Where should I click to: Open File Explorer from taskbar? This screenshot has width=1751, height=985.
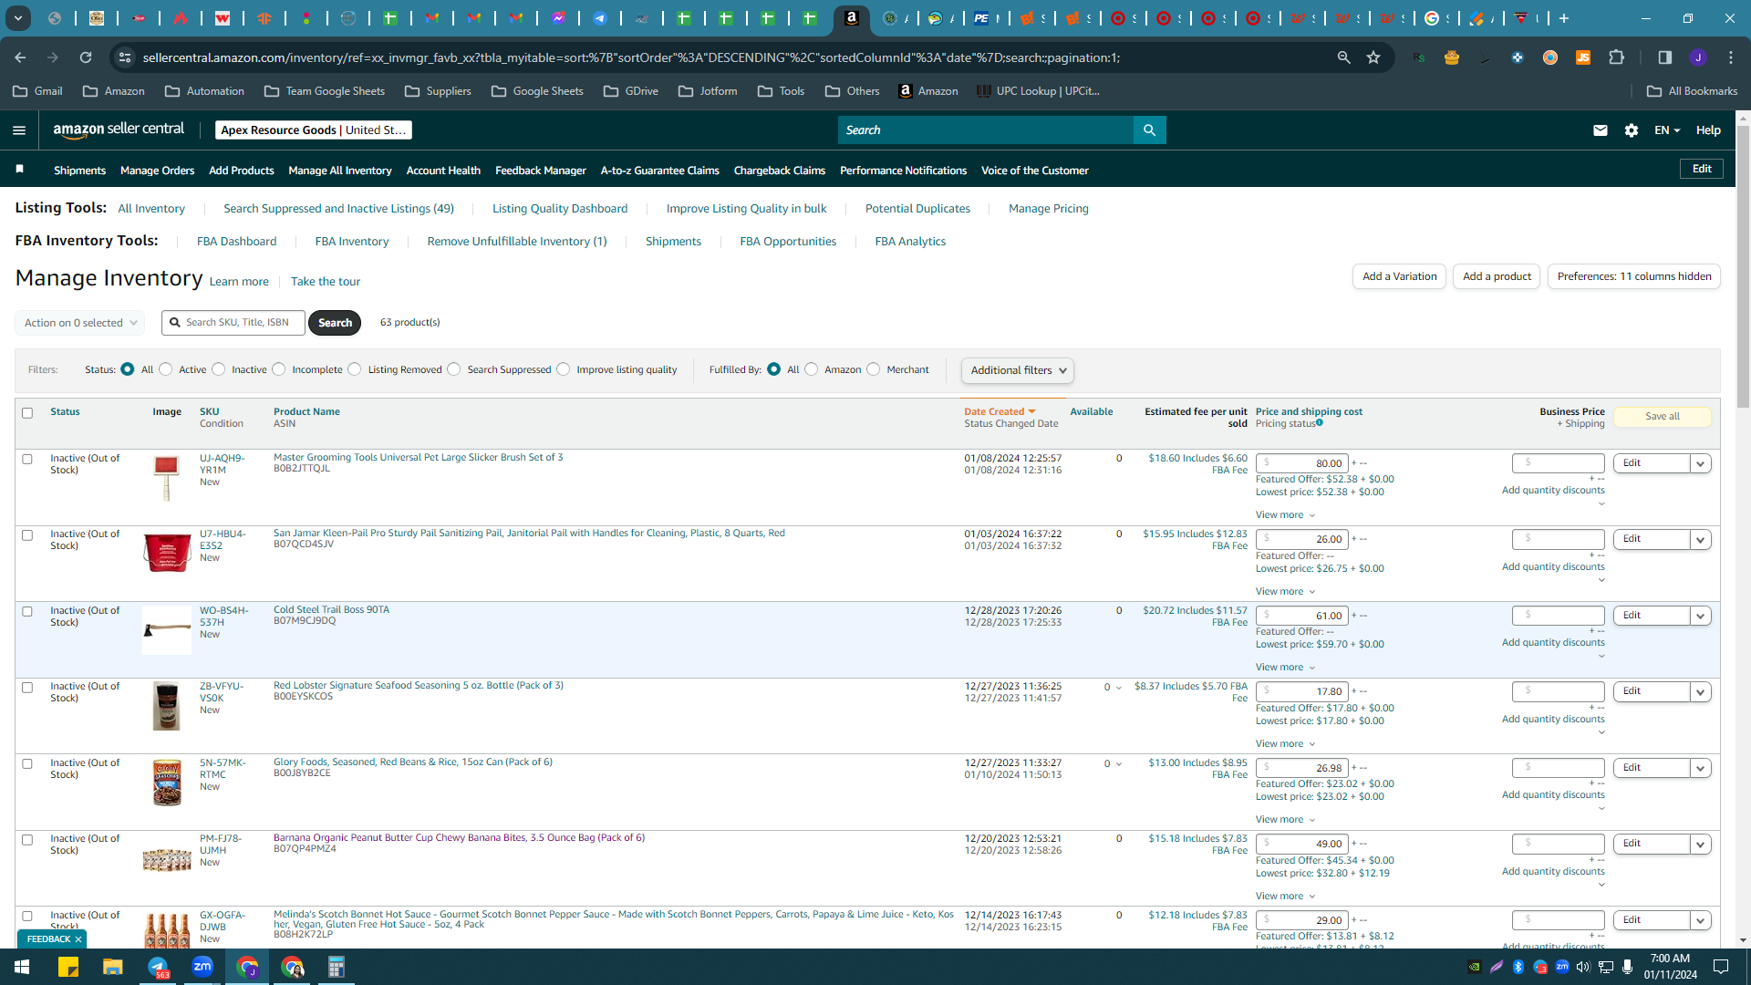(x=112, y=967)
